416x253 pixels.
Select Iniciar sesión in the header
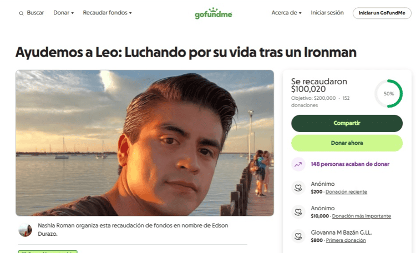tap(327, 13)
